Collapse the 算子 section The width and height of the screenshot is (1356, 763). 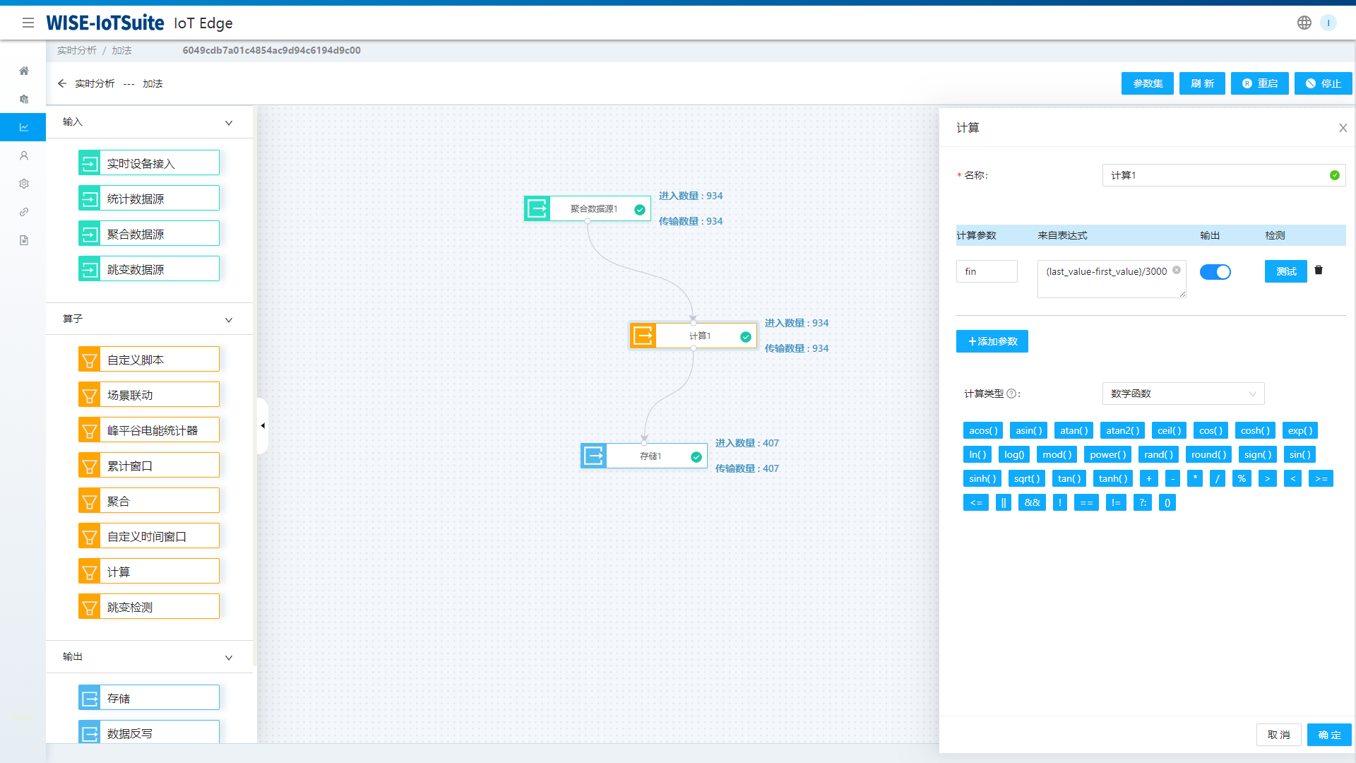pos(229,320)
